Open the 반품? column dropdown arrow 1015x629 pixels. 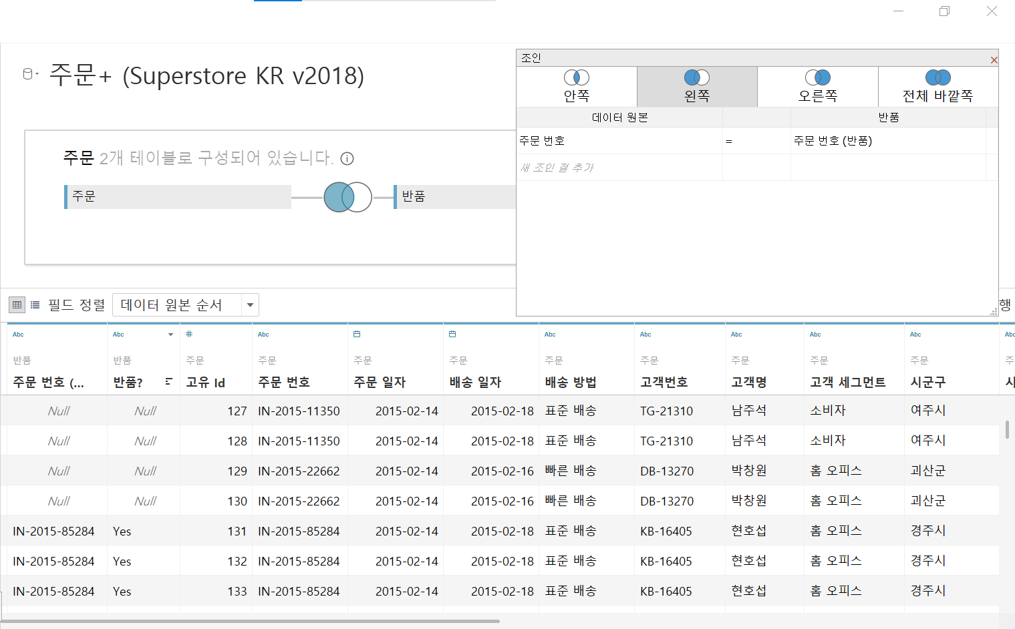(x=170, y=335)
